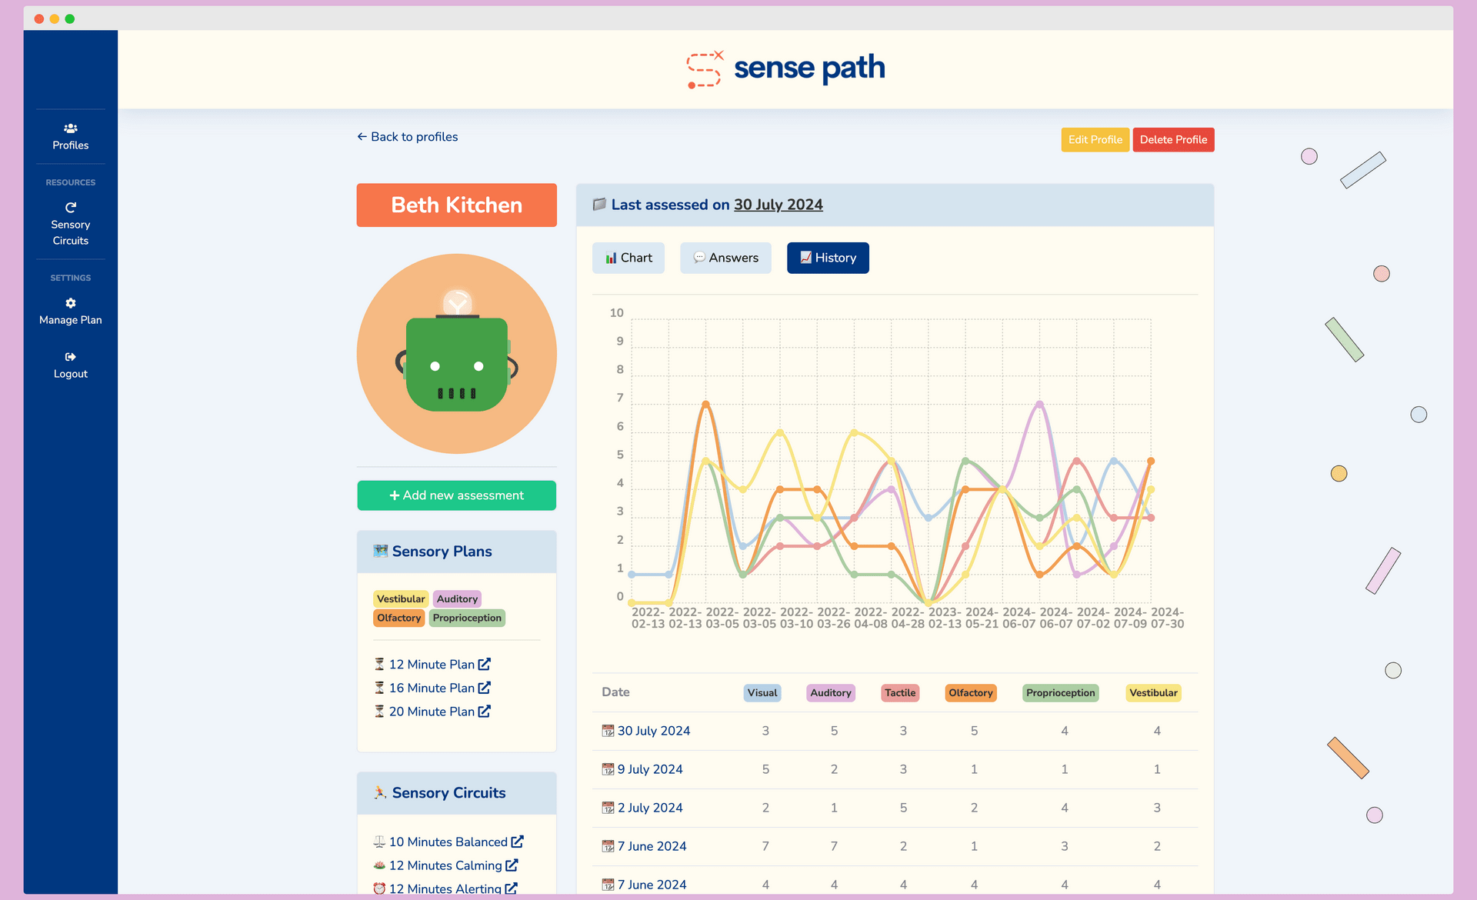The width and height of the screenshot is (1477, 900).
Task: Go back to profiles link
Action: click(x=407, y=137)
